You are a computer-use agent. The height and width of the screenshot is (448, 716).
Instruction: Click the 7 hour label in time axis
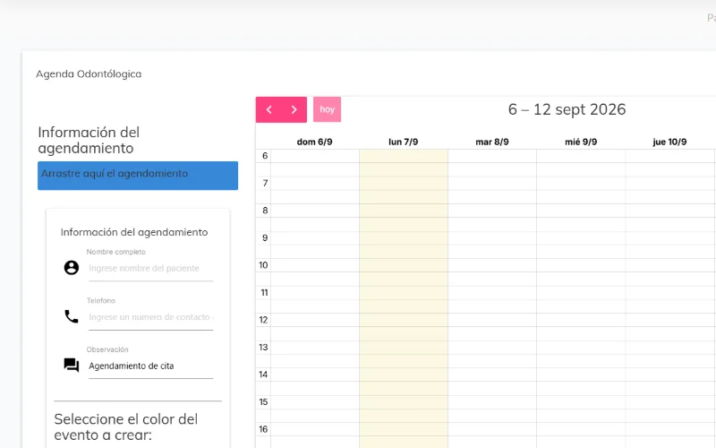click(x=265, y=184)
